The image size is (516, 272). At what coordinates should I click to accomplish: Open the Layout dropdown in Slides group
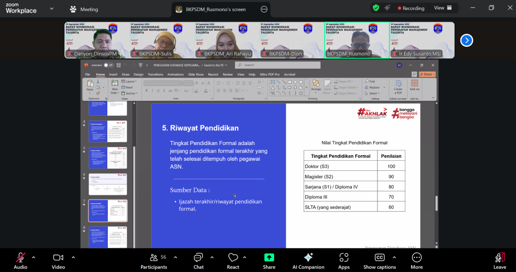pos(129,81)
